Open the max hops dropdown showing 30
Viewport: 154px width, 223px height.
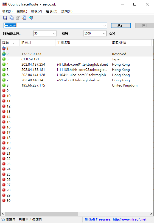[x=54, y=34]
